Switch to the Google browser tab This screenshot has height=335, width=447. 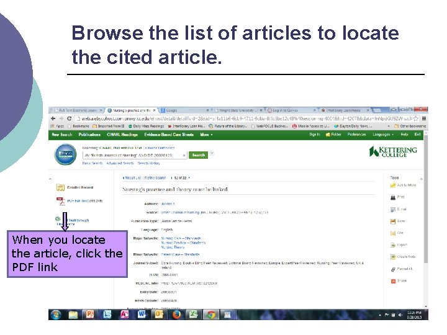[185, 110]
